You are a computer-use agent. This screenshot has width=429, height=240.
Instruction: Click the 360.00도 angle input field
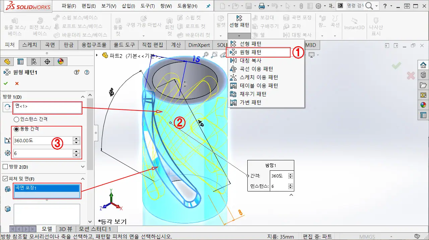[x=43, y=141]
